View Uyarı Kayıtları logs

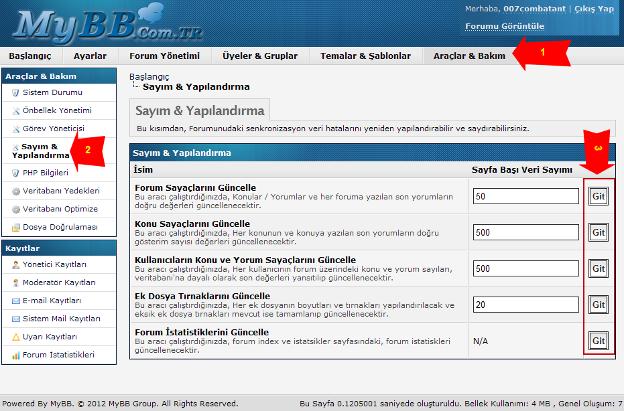click(50, 337)
